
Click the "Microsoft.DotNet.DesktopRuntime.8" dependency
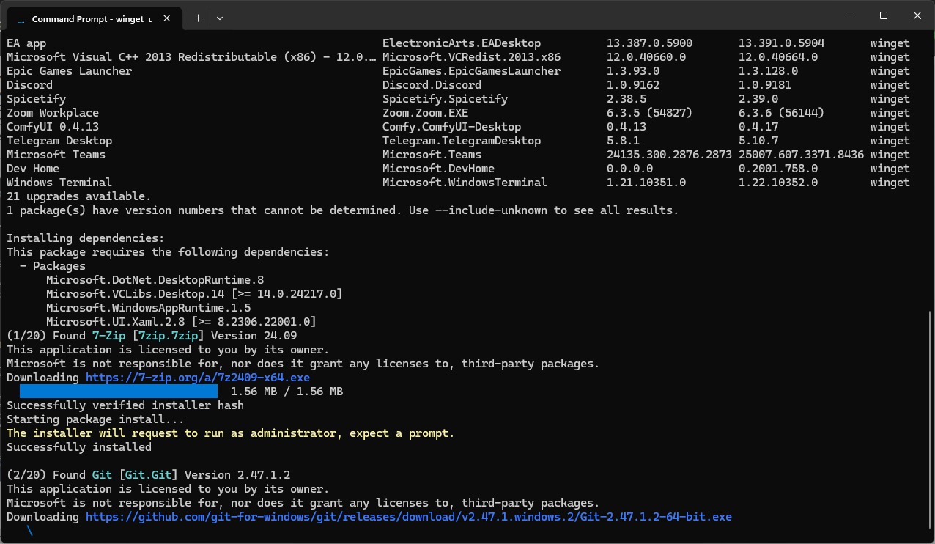(x=155, y=280)
